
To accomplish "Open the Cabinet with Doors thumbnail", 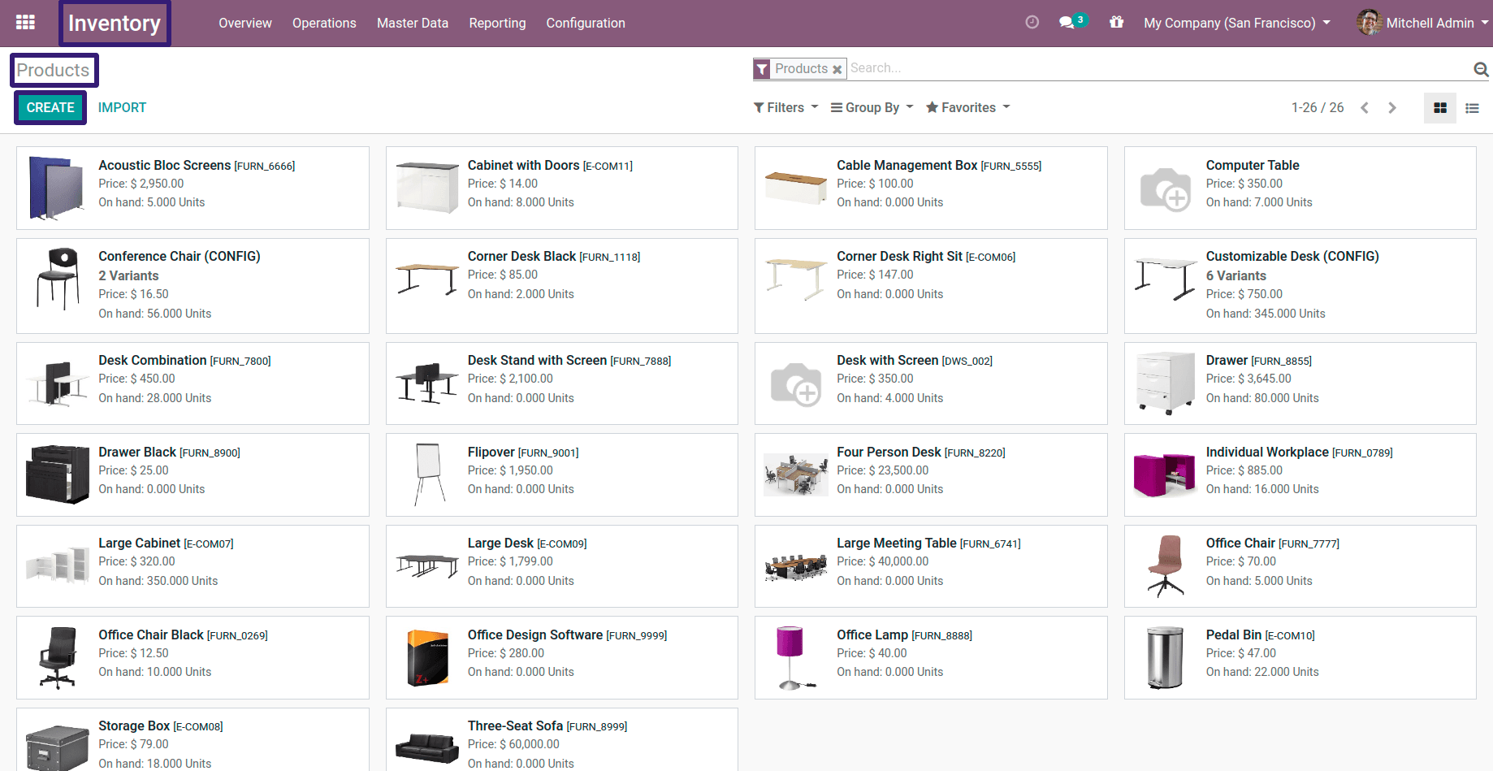I will pos(427,188).
